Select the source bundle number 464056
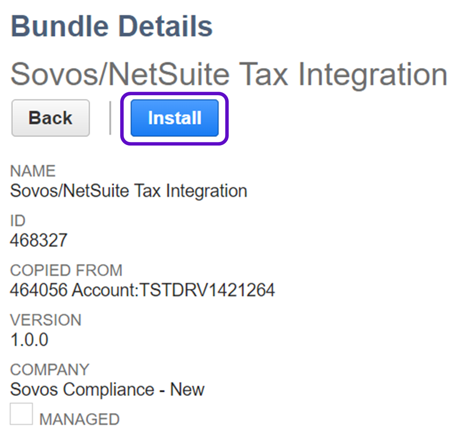The height and width of the screenshot is (432, 464). pos(39,290)
